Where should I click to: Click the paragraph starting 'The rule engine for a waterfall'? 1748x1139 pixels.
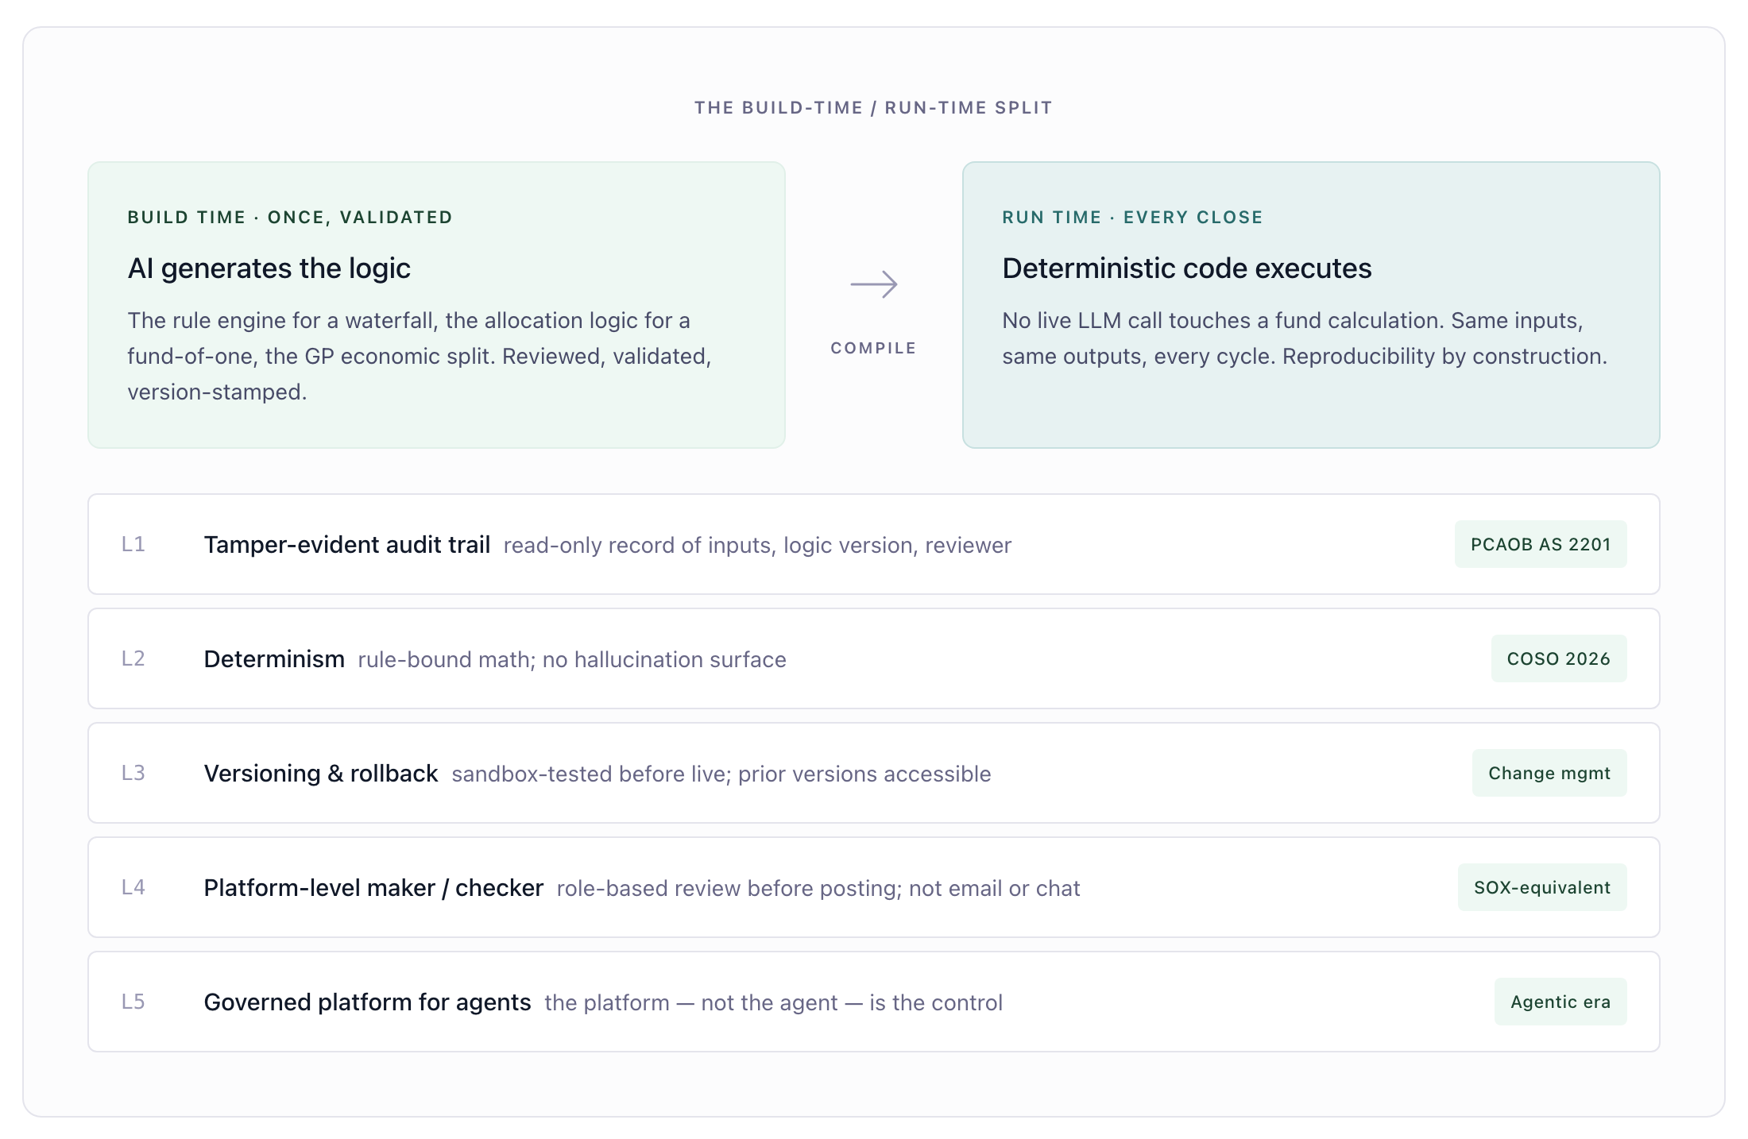pyautogui.click(x=420, y=356)
